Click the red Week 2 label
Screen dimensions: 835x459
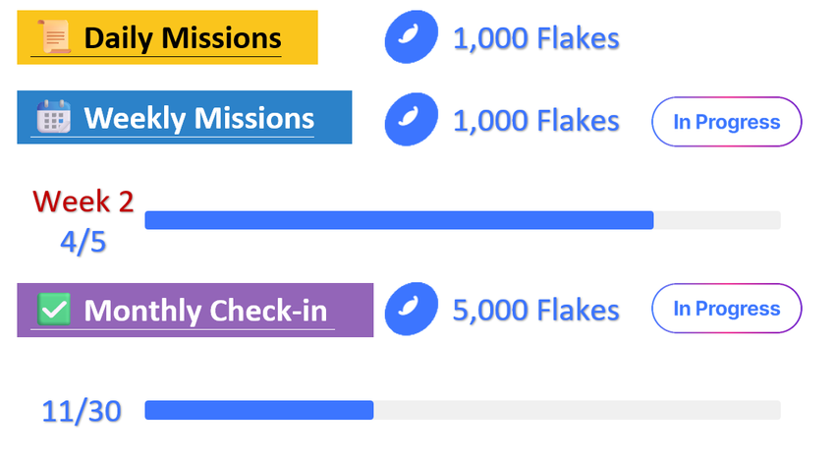coord(83,201)
